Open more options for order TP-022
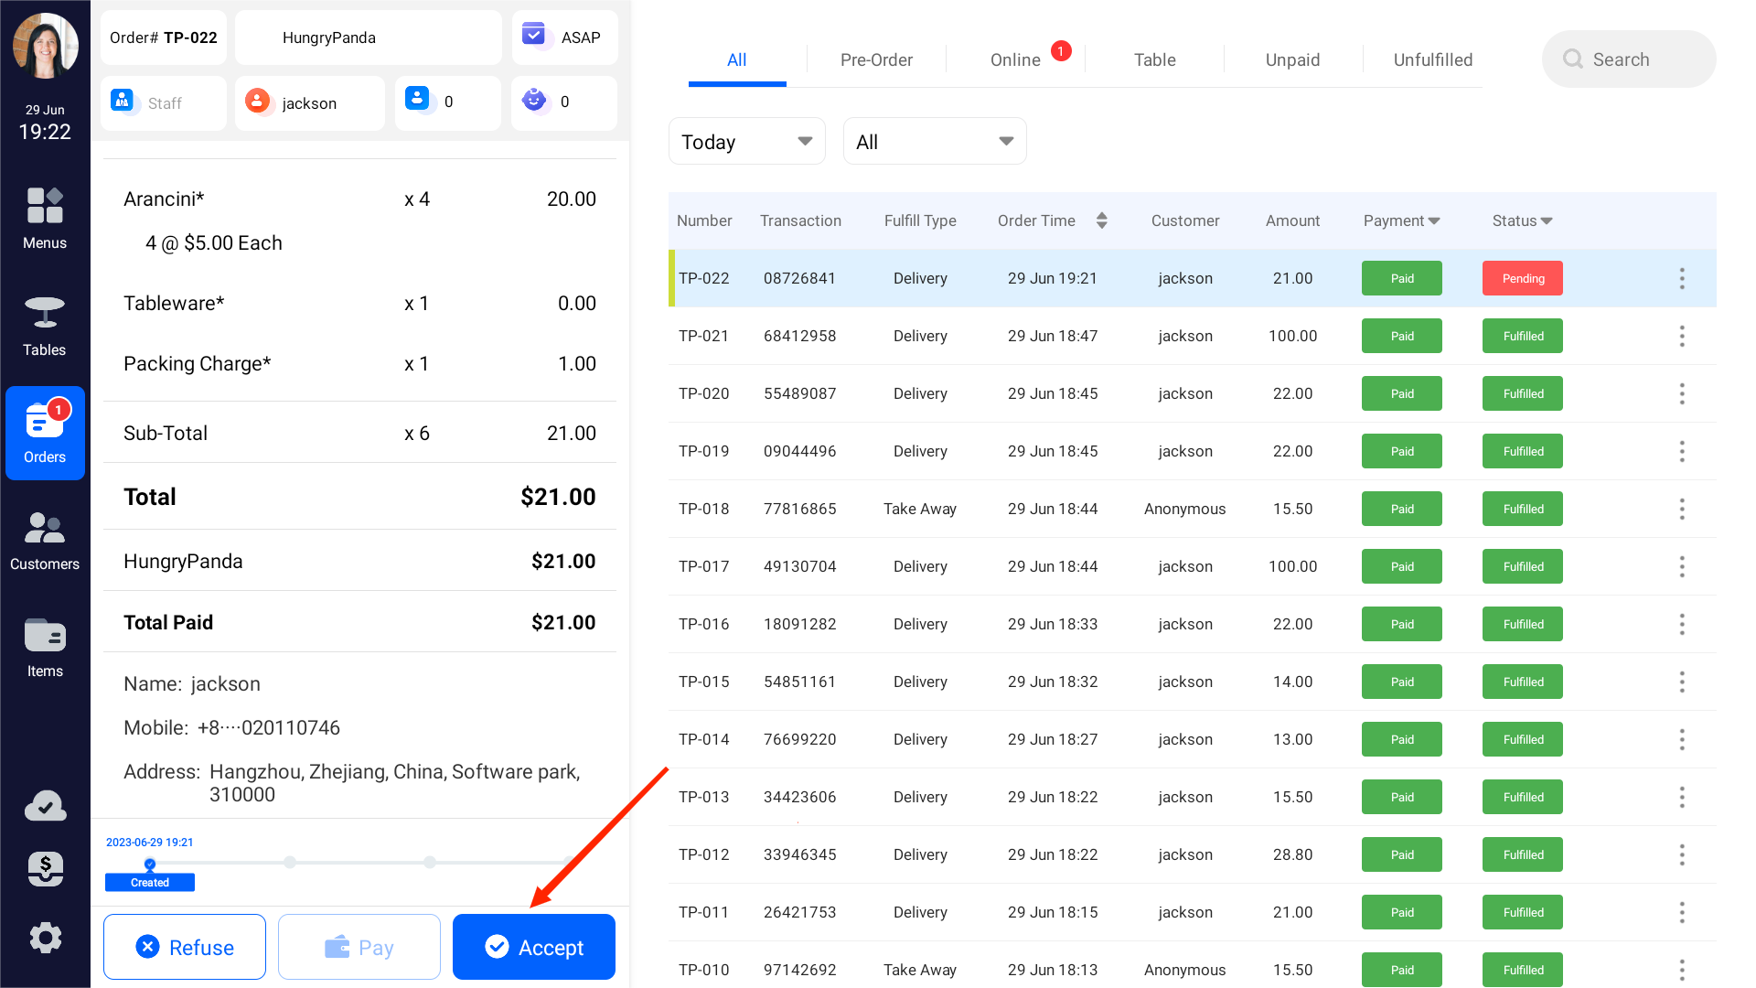Viewport: 1756px width, 988px height. (1682, 278)
